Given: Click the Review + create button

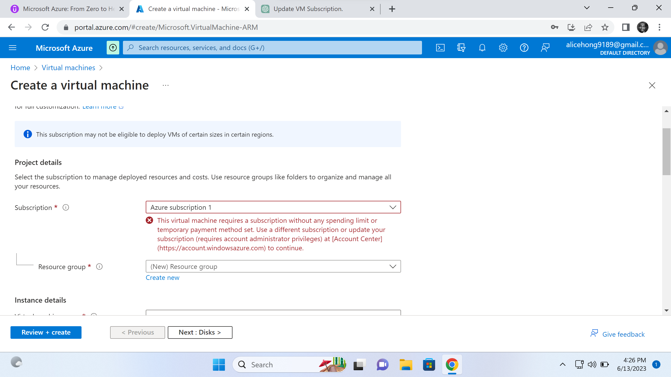Looking at the screenshot, I should pyautogui.click(x=46, y=332).
